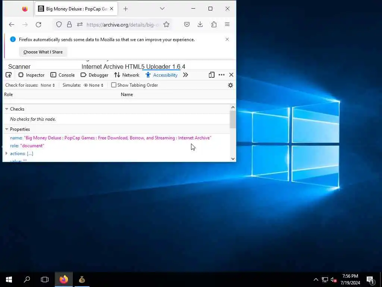Click the properties pane scrollbar thumb

point(233,119)
